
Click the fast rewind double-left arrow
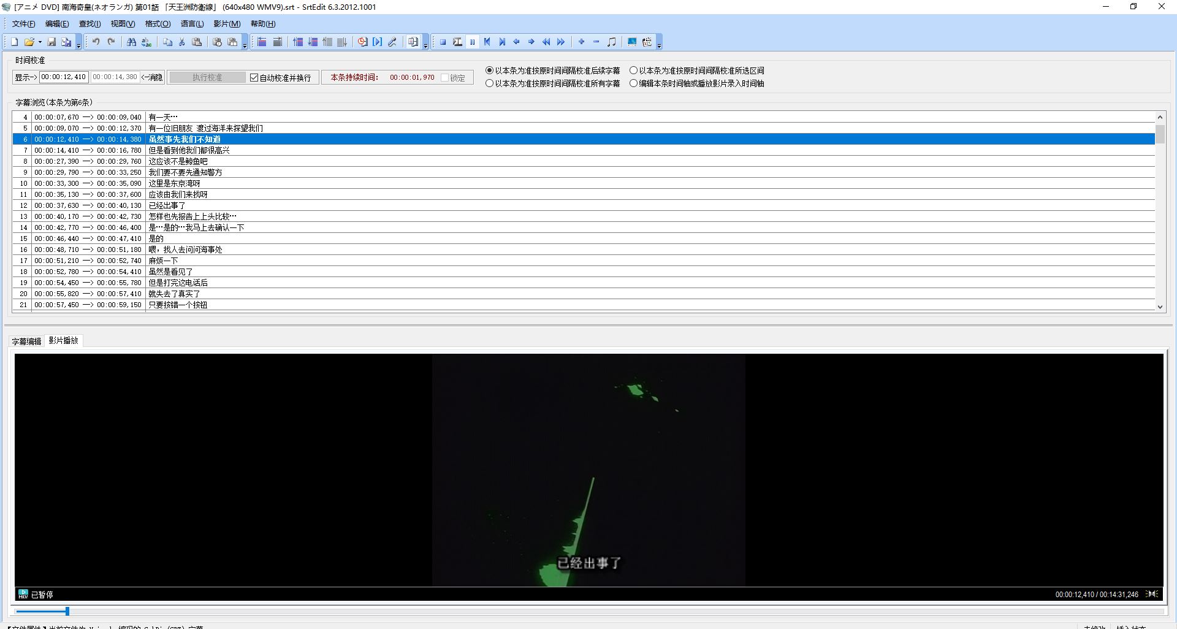[x=546, y=42]
